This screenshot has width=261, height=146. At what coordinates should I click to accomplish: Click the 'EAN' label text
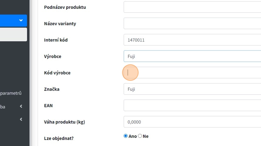point(49,105)
